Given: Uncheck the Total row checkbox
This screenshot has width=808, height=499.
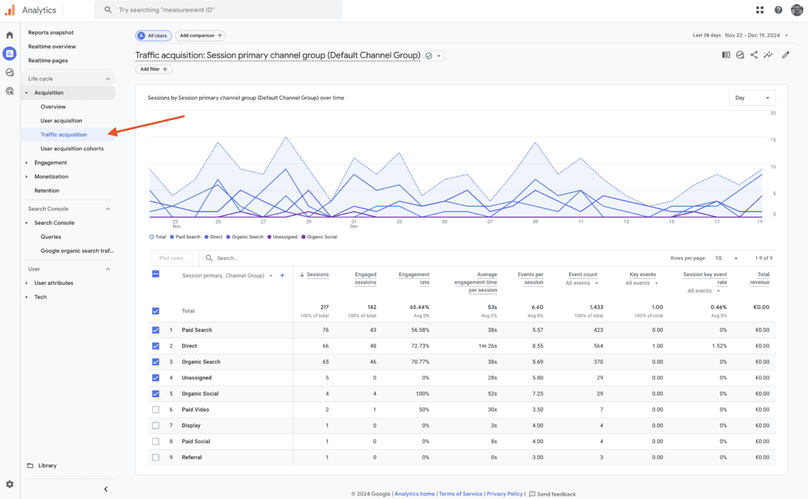Looking at the screenshot, I should pyautogui.click(x=156, y=311).
